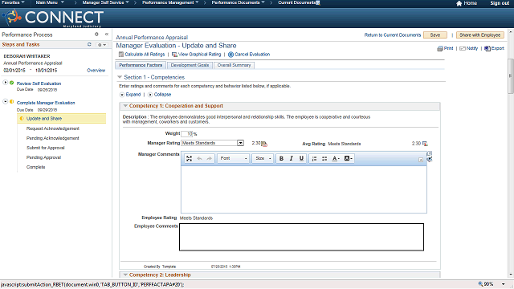This screenshot has width=514, height=289.
Task: Maximize the Manager Comments editor
Action: tap(190, 159)
